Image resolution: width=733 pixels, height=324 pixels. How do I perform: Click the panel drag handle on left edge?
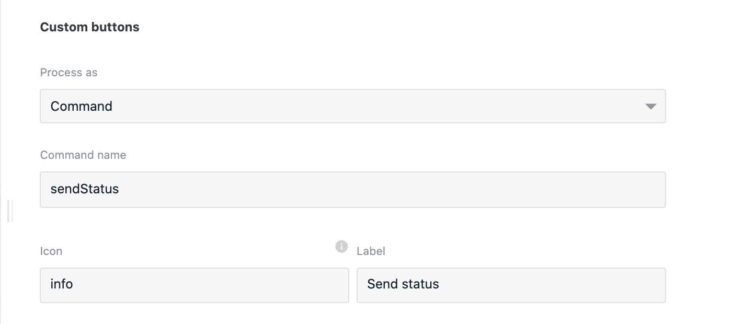click(x=10, y=211)
